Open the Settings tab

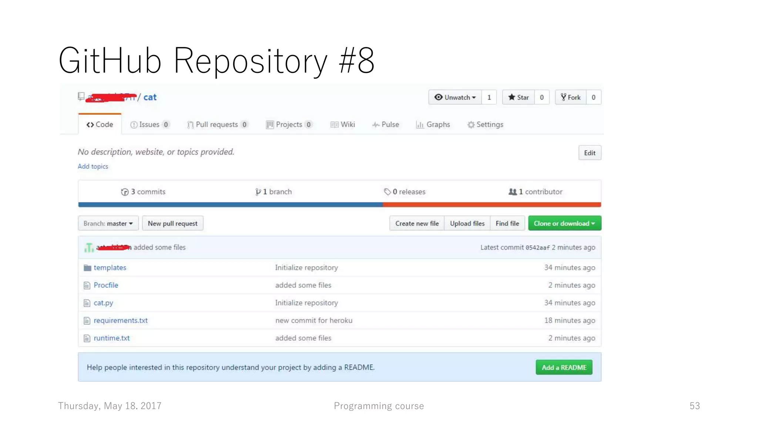(x=485, y=125)
